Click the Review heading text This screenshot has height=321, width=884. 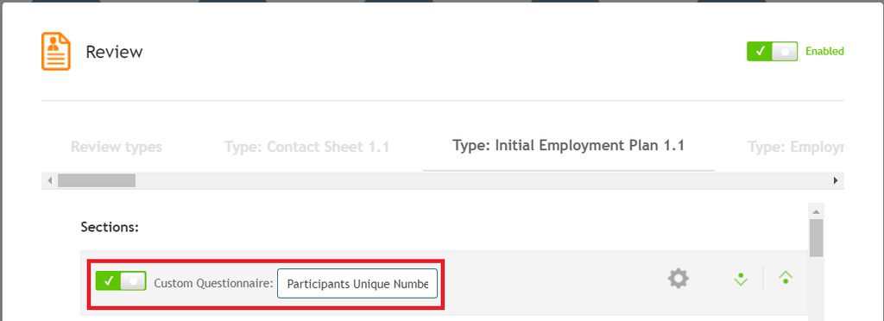[x=115, y=52]
